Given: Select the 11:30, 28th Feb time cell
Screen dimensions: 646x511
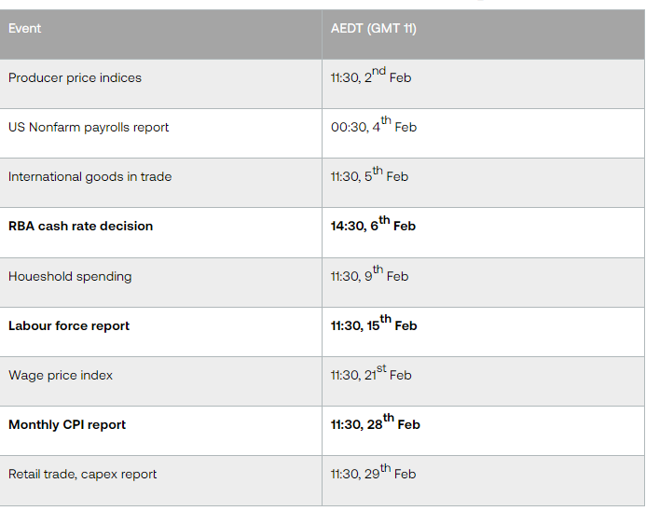Looking at the screenshot, I should 376,425.
